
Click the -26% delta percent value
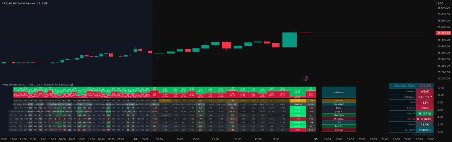pos(425,108)
